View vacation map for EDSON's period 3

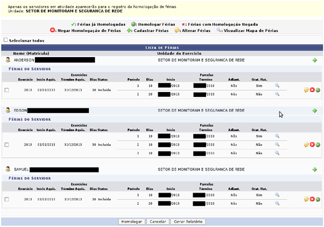277,153
